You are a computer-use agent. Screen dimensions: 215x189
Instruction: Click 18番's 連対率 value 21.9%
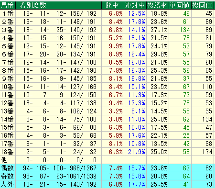[x=137, y=152]
